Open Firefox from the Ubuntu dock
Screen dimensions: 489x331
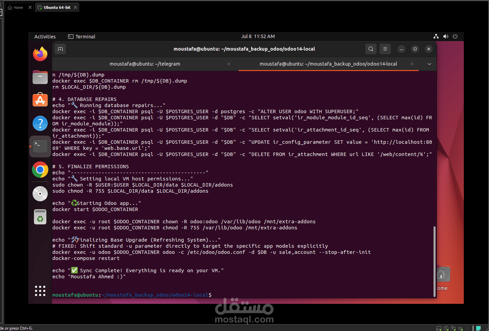click(x=40, y=54)
